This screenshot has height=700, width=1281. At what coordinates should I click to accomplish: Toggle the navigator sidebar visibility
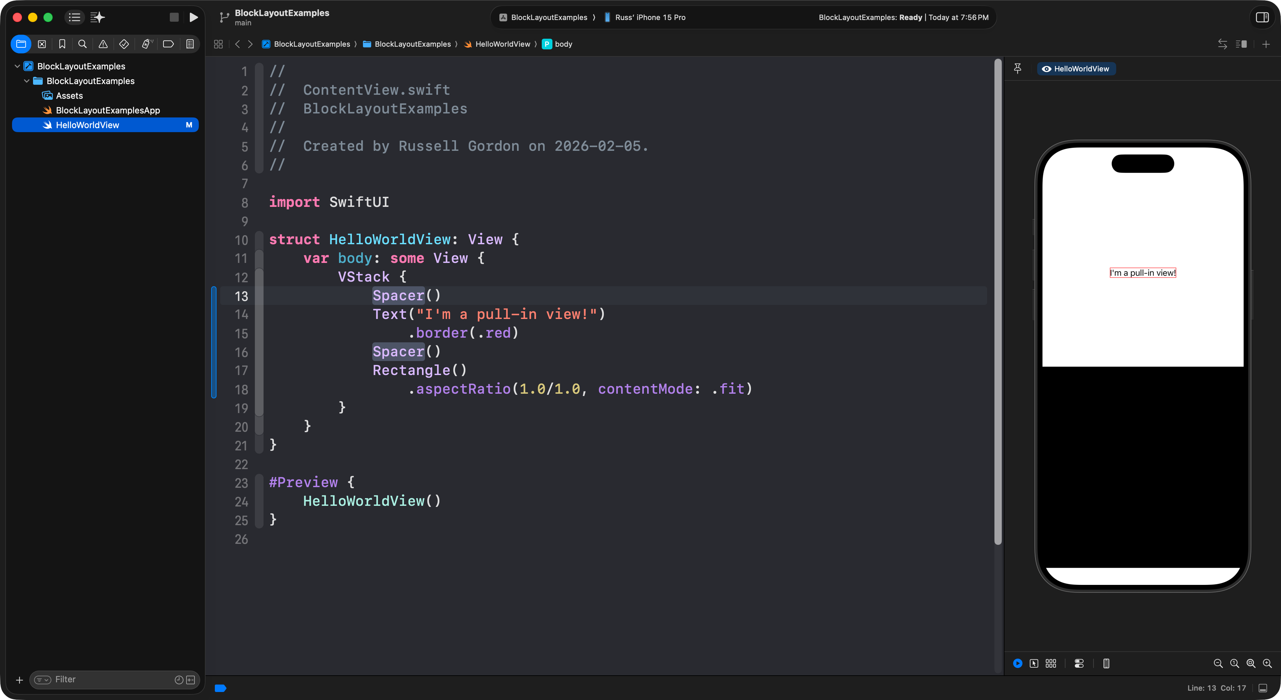75,17
